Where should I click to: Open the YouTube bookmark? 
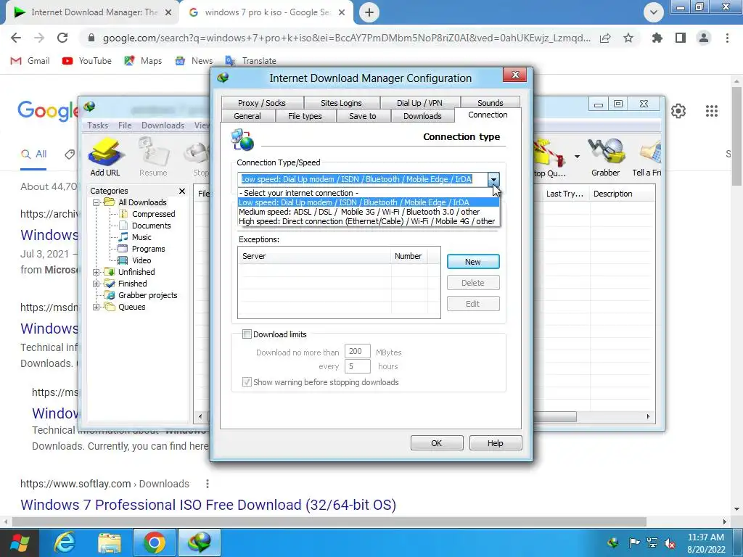(87, 61)
